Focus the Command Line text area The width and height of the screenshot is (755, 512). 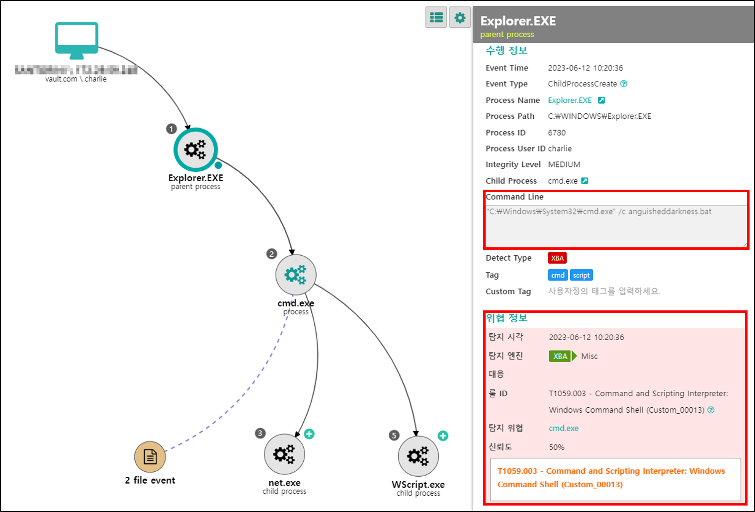pos(616,226)
